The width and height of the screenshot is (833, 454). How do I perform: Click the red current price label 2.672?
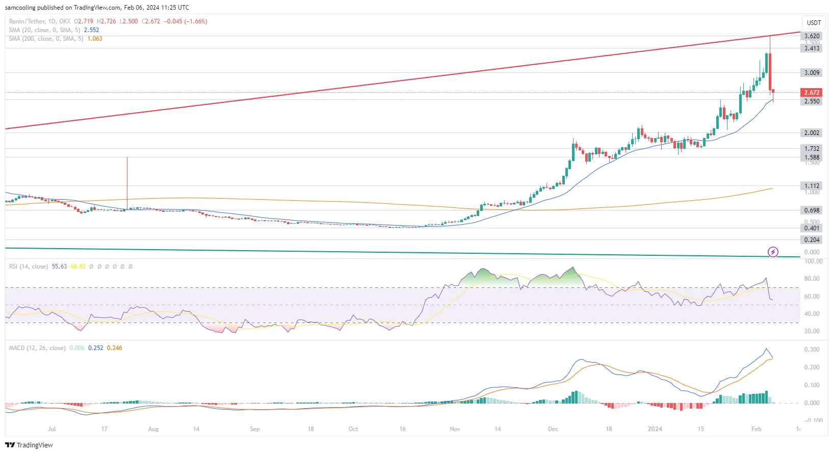pos(812,93)
